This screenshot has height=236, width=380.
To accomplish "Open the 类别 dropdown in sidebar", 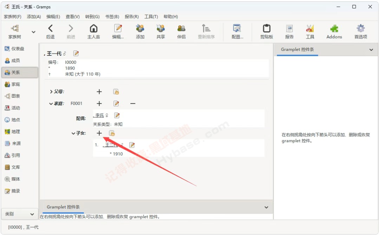I will (20, 214).
